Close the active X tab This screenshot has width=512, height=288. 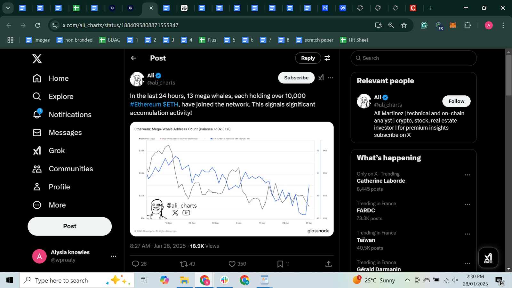click(x=151, y=8)
